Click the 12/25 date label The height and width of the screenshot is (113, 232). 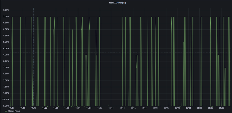pyautogui.click(x=166, y=108)
